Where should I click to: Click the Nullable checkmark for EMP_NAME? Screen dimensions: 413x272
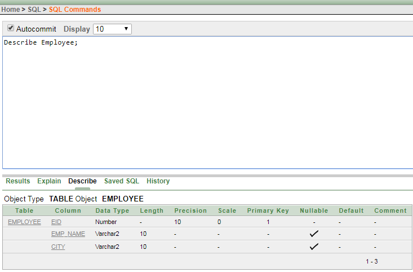pyautogui.click(x=314, y=234)
